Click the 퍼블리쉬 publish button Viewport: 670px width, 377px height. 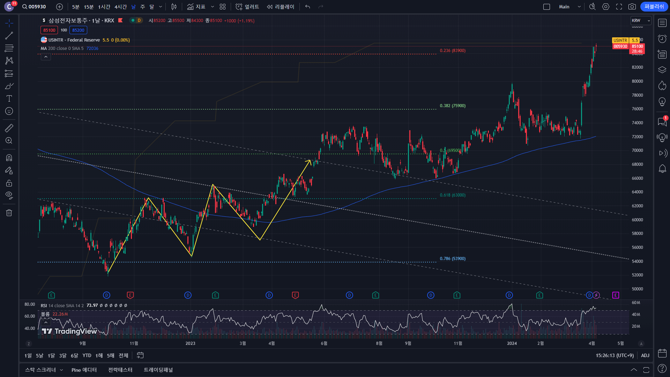point(654,7)
